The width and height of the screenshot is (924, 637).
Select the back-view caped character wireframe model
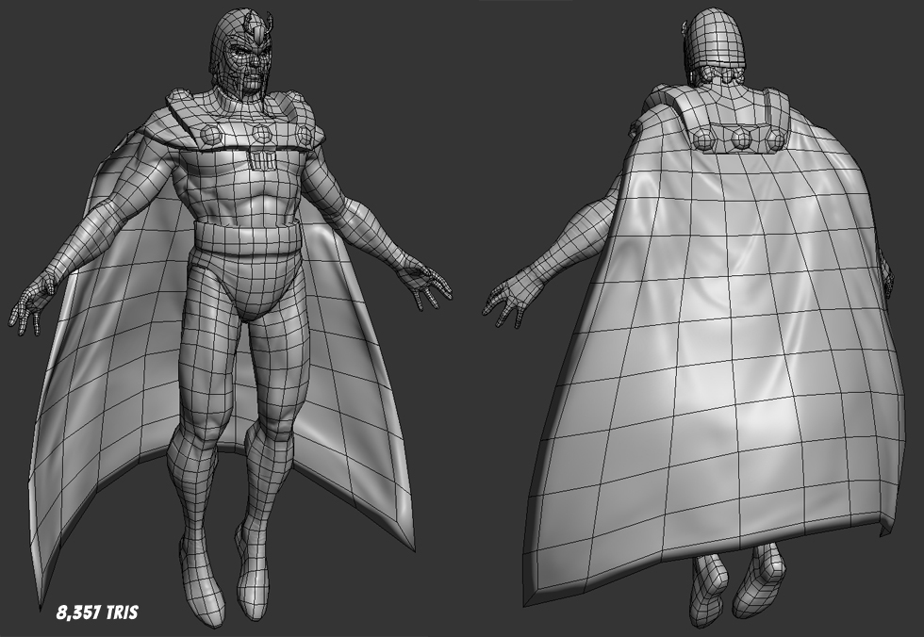pyautogui.click(x=696, y=318)
